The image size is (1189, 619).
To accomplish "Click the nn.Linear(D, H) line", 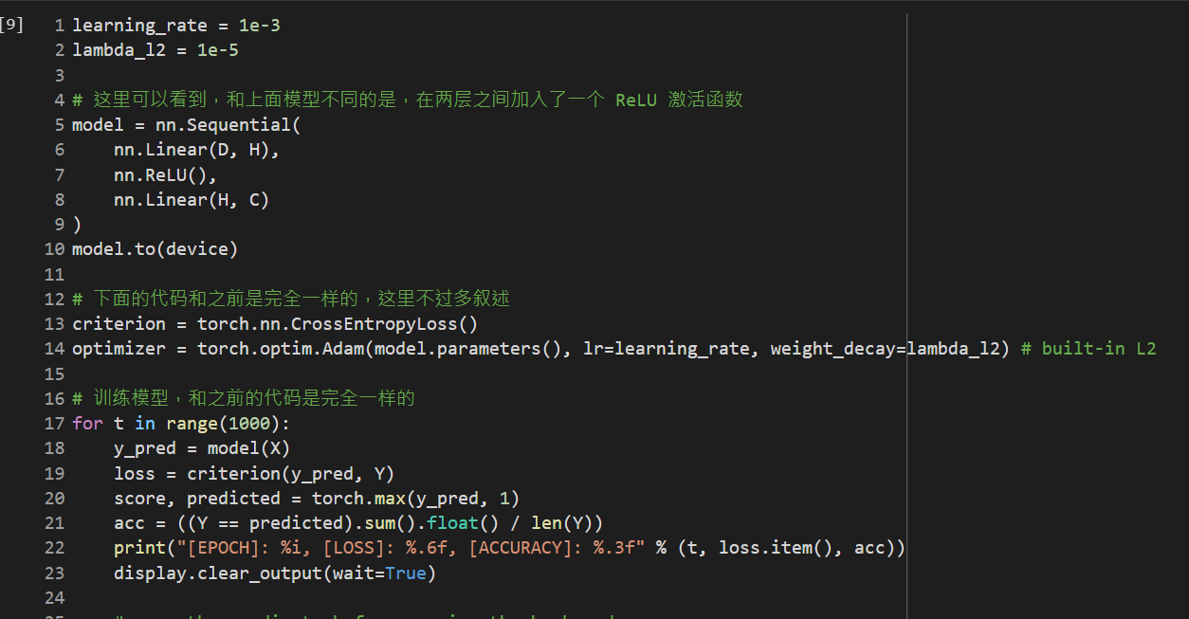I will tap(196, 150).
